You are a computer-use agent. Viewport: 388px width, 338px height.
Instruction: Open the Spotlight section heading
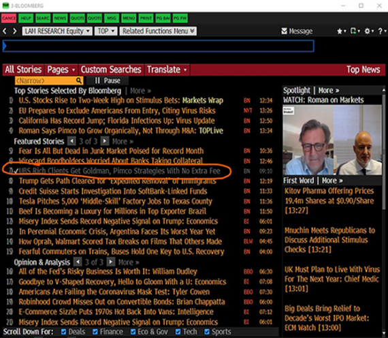coord(296,91)
